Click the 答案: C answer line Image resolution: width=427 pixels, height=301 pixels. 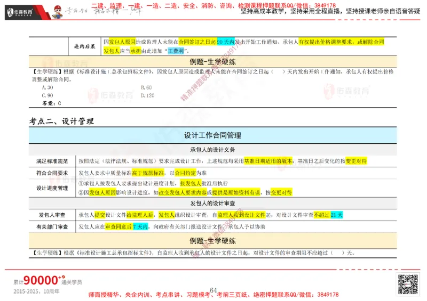[x=52, y=103]
